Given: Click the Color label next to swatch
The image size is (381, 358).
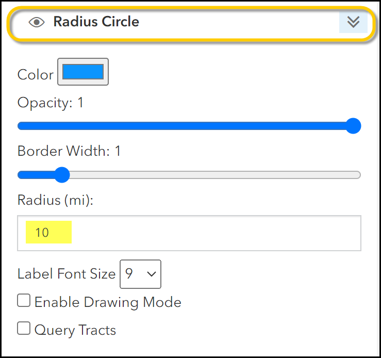Looking at the screenshot, I should 36,74.
